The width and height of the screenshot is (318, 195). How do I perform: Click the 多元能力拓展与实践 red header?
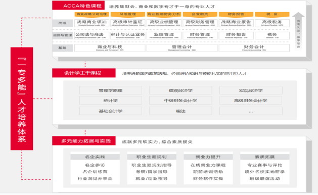pyautogui.click(x=84, y=141)
